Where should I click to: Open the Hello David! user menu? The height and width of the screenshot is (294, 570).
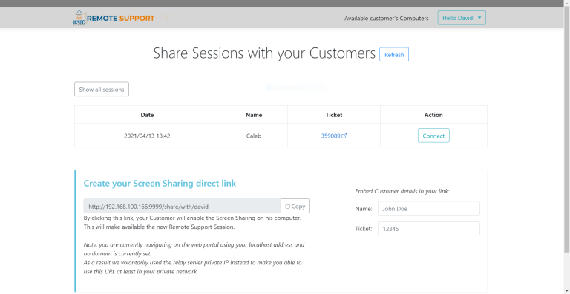[462, 18]
